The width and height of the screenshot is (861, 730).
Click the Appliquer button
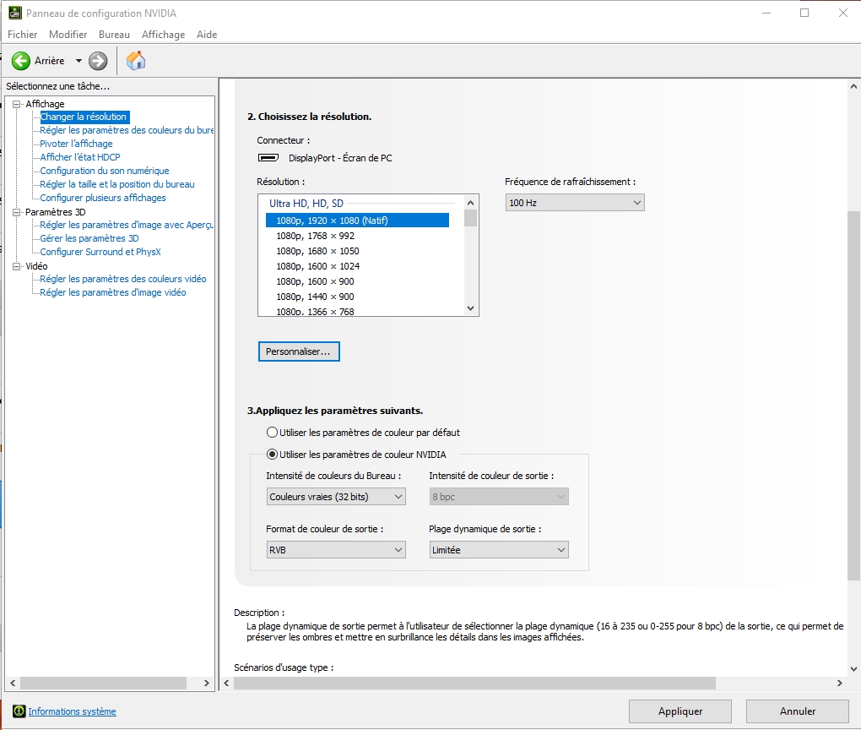click(x=680, y=711)
